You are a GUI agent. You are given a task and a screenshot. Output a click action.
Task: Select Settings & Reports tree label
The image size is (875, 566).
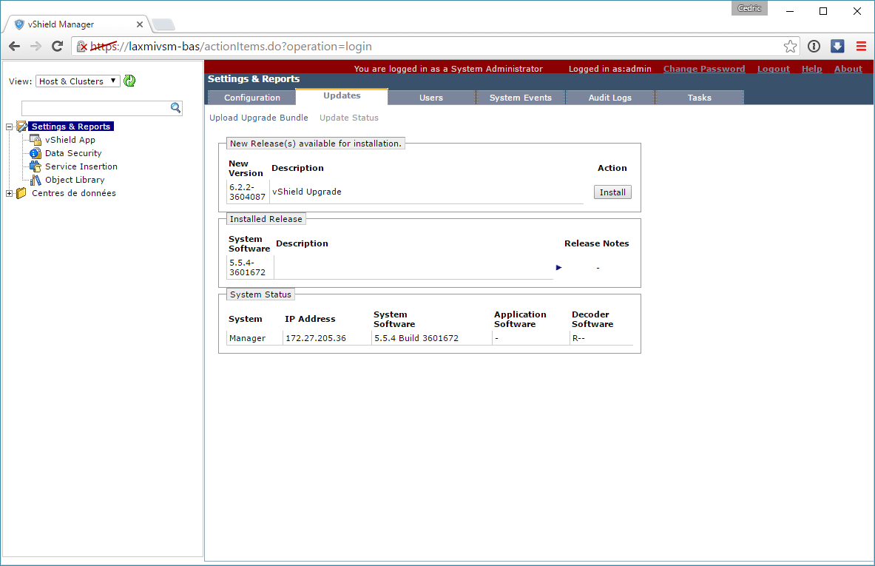[x=71, y=127]
